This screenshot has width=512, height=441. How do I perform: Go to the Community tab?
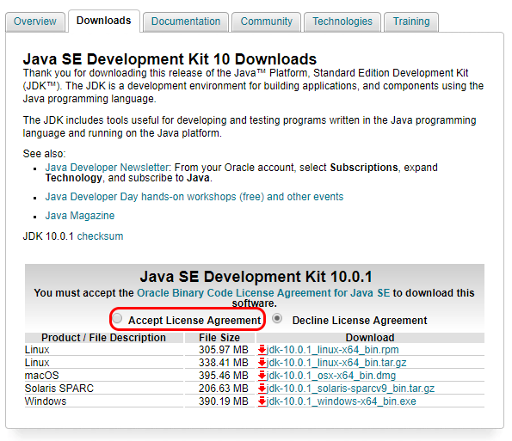coord(267,21)
